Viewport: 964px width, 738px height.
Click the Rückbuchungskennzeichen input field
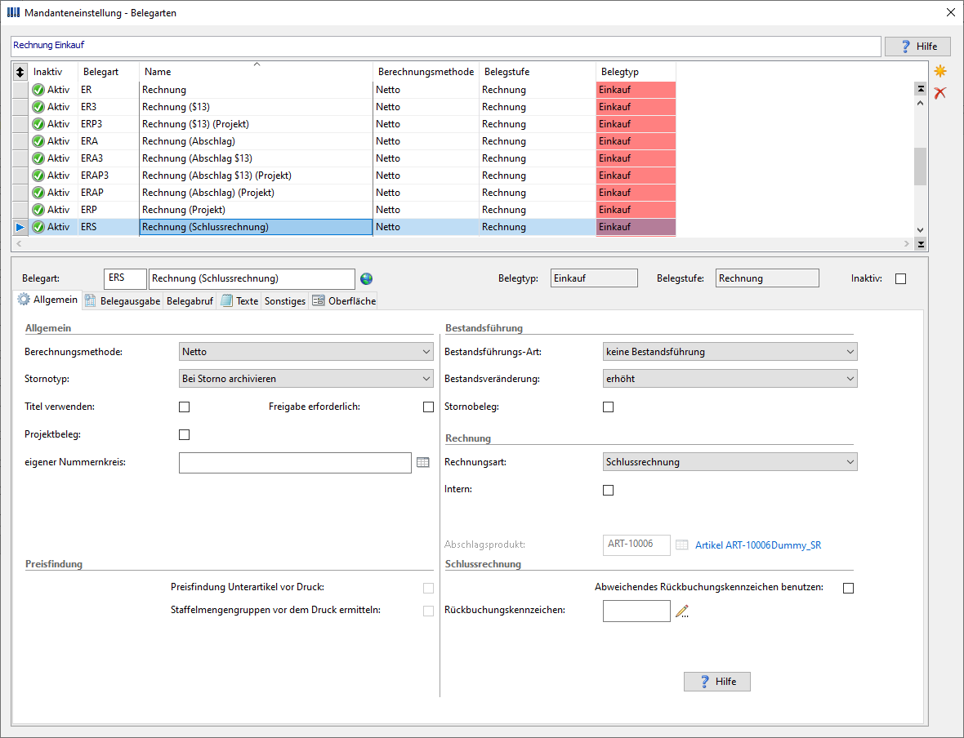coord(636,611)
